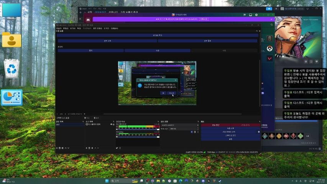327x184 pixels.
Task: Click the start recording button
Action: (230, 128)
